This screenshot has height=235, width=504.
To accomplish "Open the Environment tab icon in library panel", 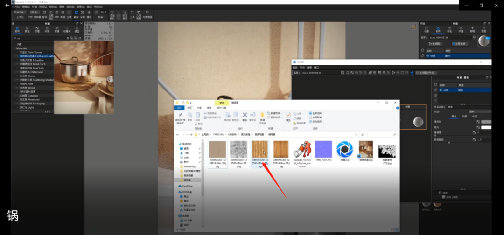I will point(47,29).
